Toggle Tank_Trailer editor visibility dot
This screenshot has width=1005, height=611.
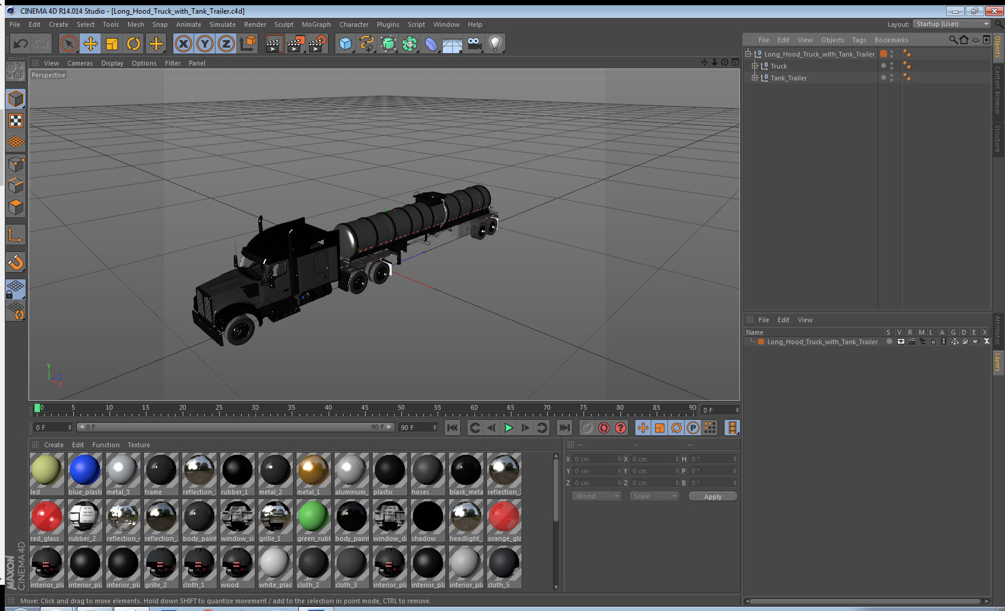(x=891, y=76)
